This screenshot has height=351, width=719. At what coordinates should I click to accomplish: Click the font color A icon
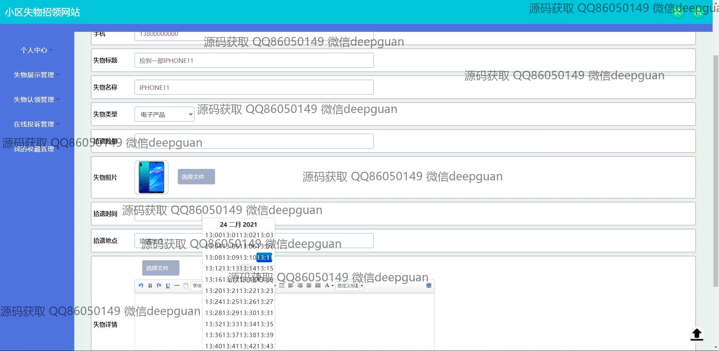tap(327, 286)
